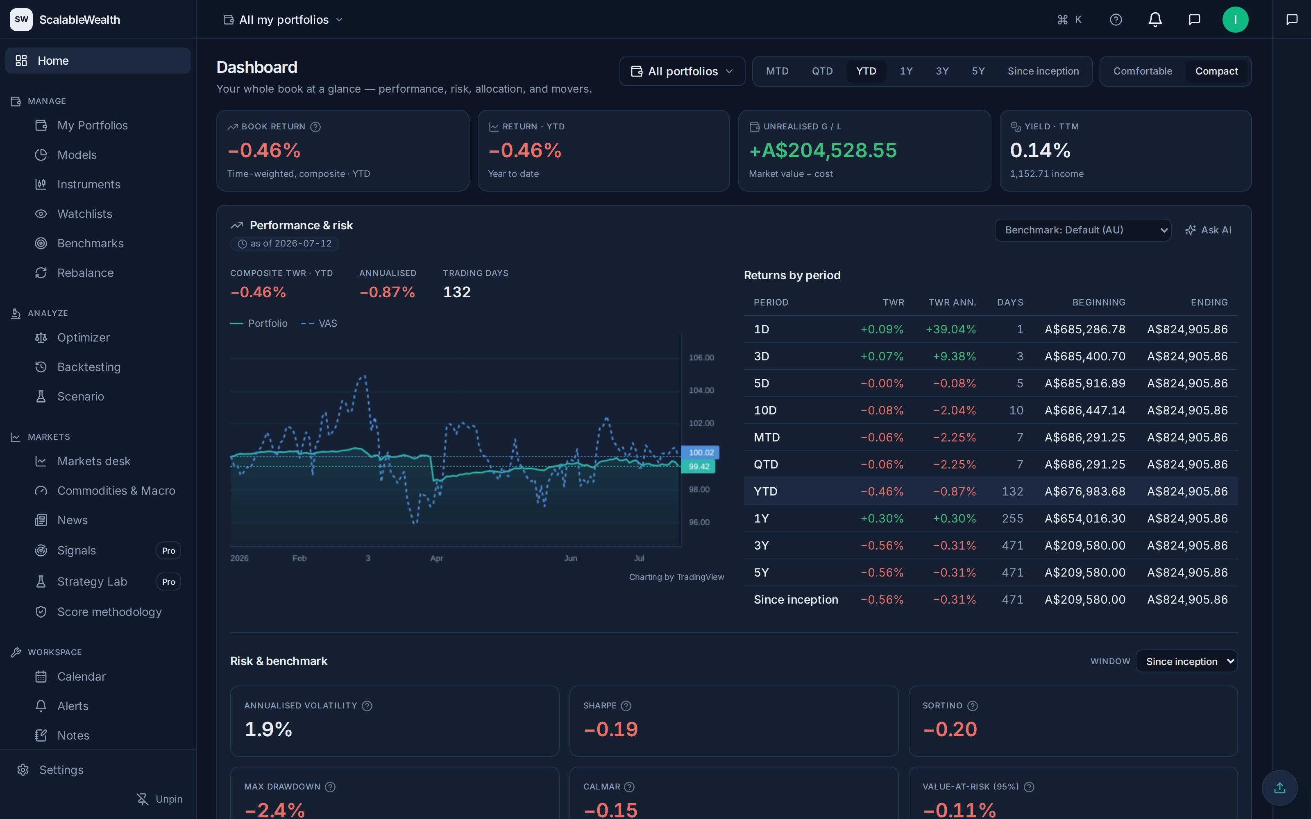Click the Scenario flask icon

click(x=41, y=396)
